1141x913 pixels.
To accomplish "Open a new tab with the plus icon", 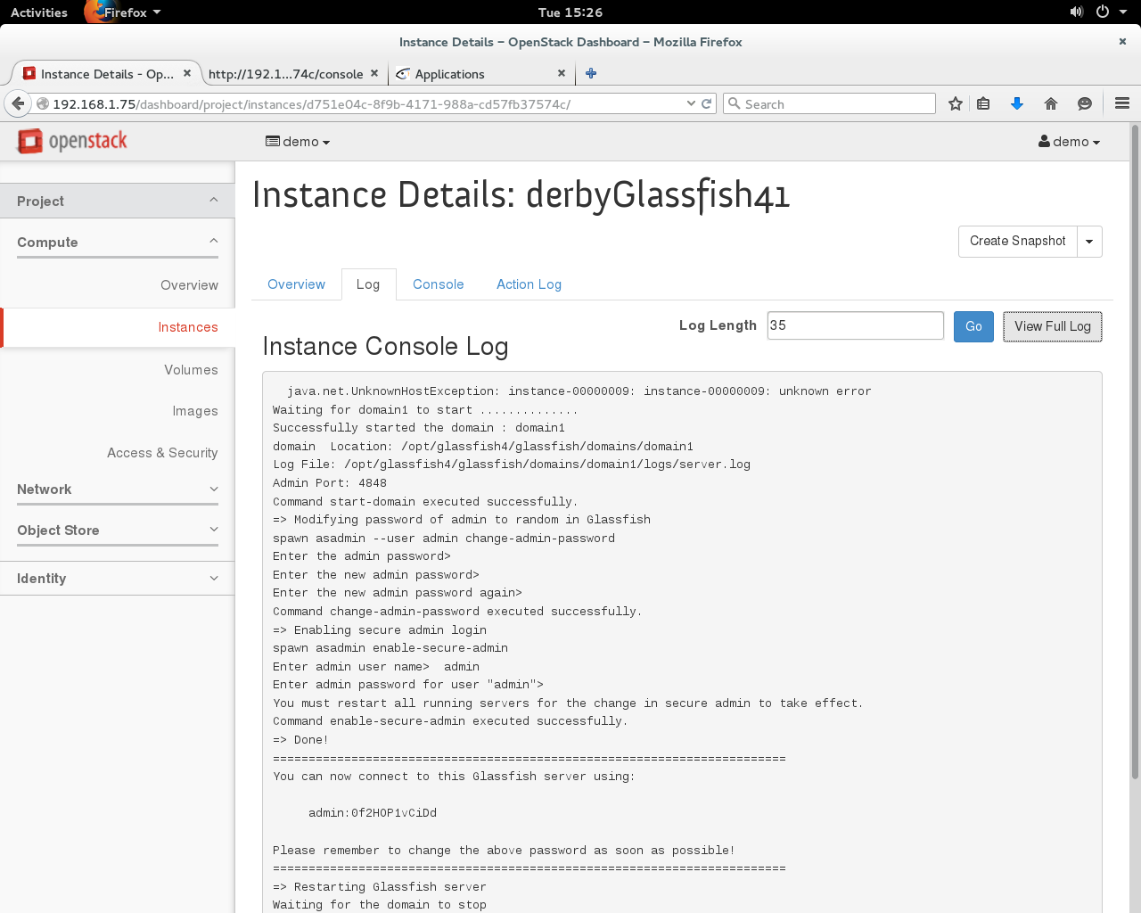I will coord(591,74).
